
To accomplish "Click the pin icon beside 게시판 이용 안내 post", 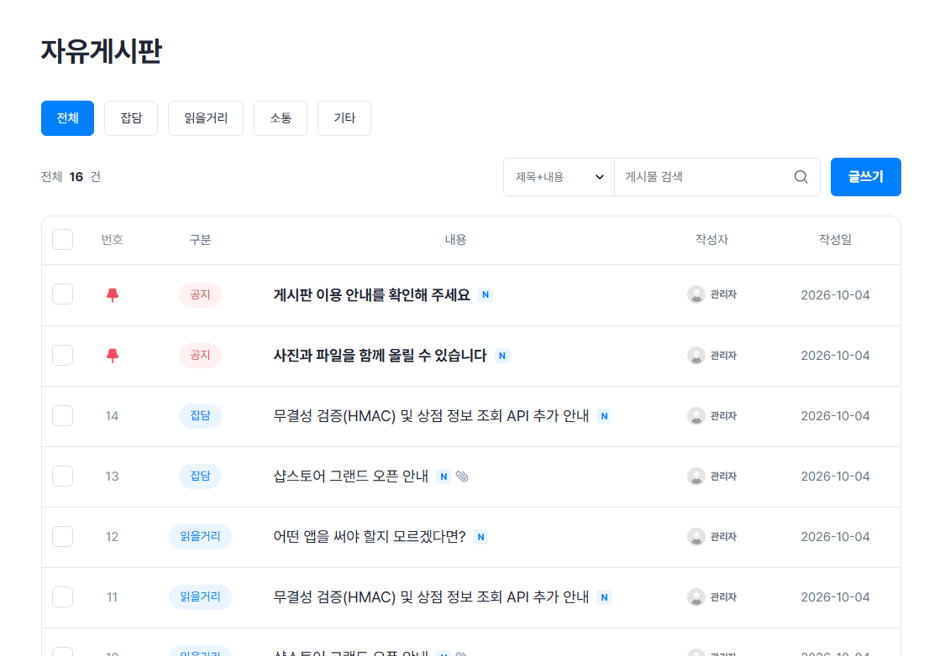I will (x=112, y=295).
